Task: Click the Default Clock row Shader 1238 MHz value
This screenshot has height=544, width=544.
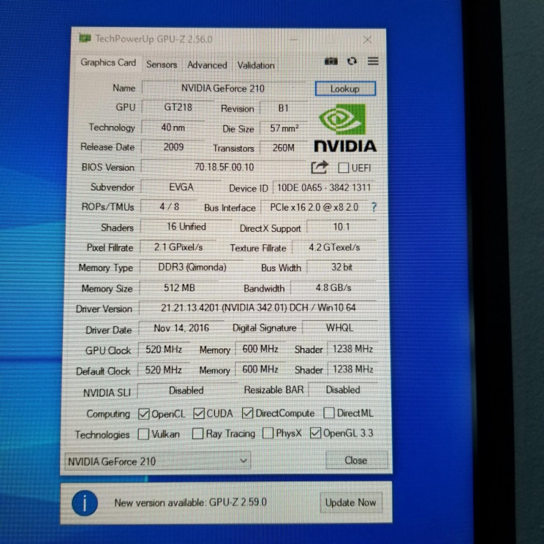Action: tap(353, 369)
